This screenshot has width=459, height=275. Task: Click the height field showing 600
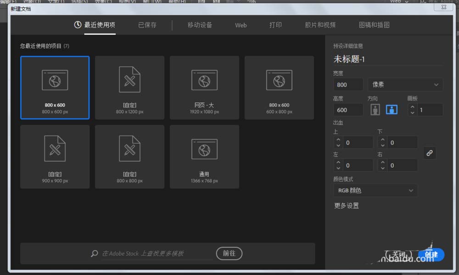pos(348,110)
